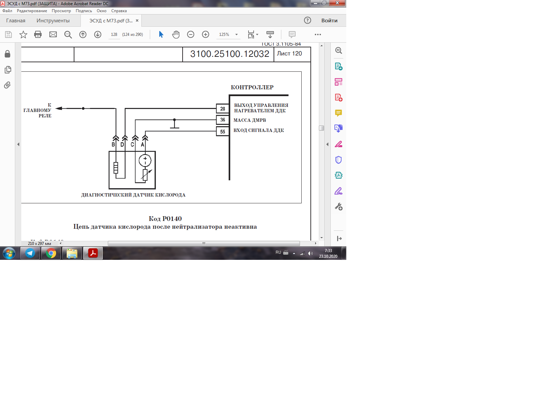The height and width of the screenshot is (406, 537).
Task: Open the Справка menu
Action: 119,11
